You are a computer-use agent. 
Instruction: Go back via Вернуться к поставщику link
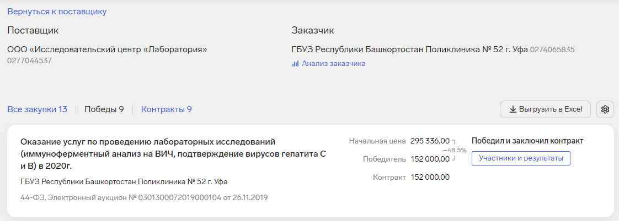point(57,12)
